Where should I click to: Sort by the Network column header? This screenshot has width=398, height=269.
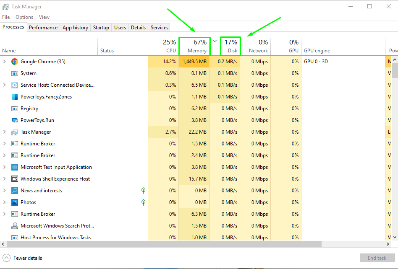256,47
